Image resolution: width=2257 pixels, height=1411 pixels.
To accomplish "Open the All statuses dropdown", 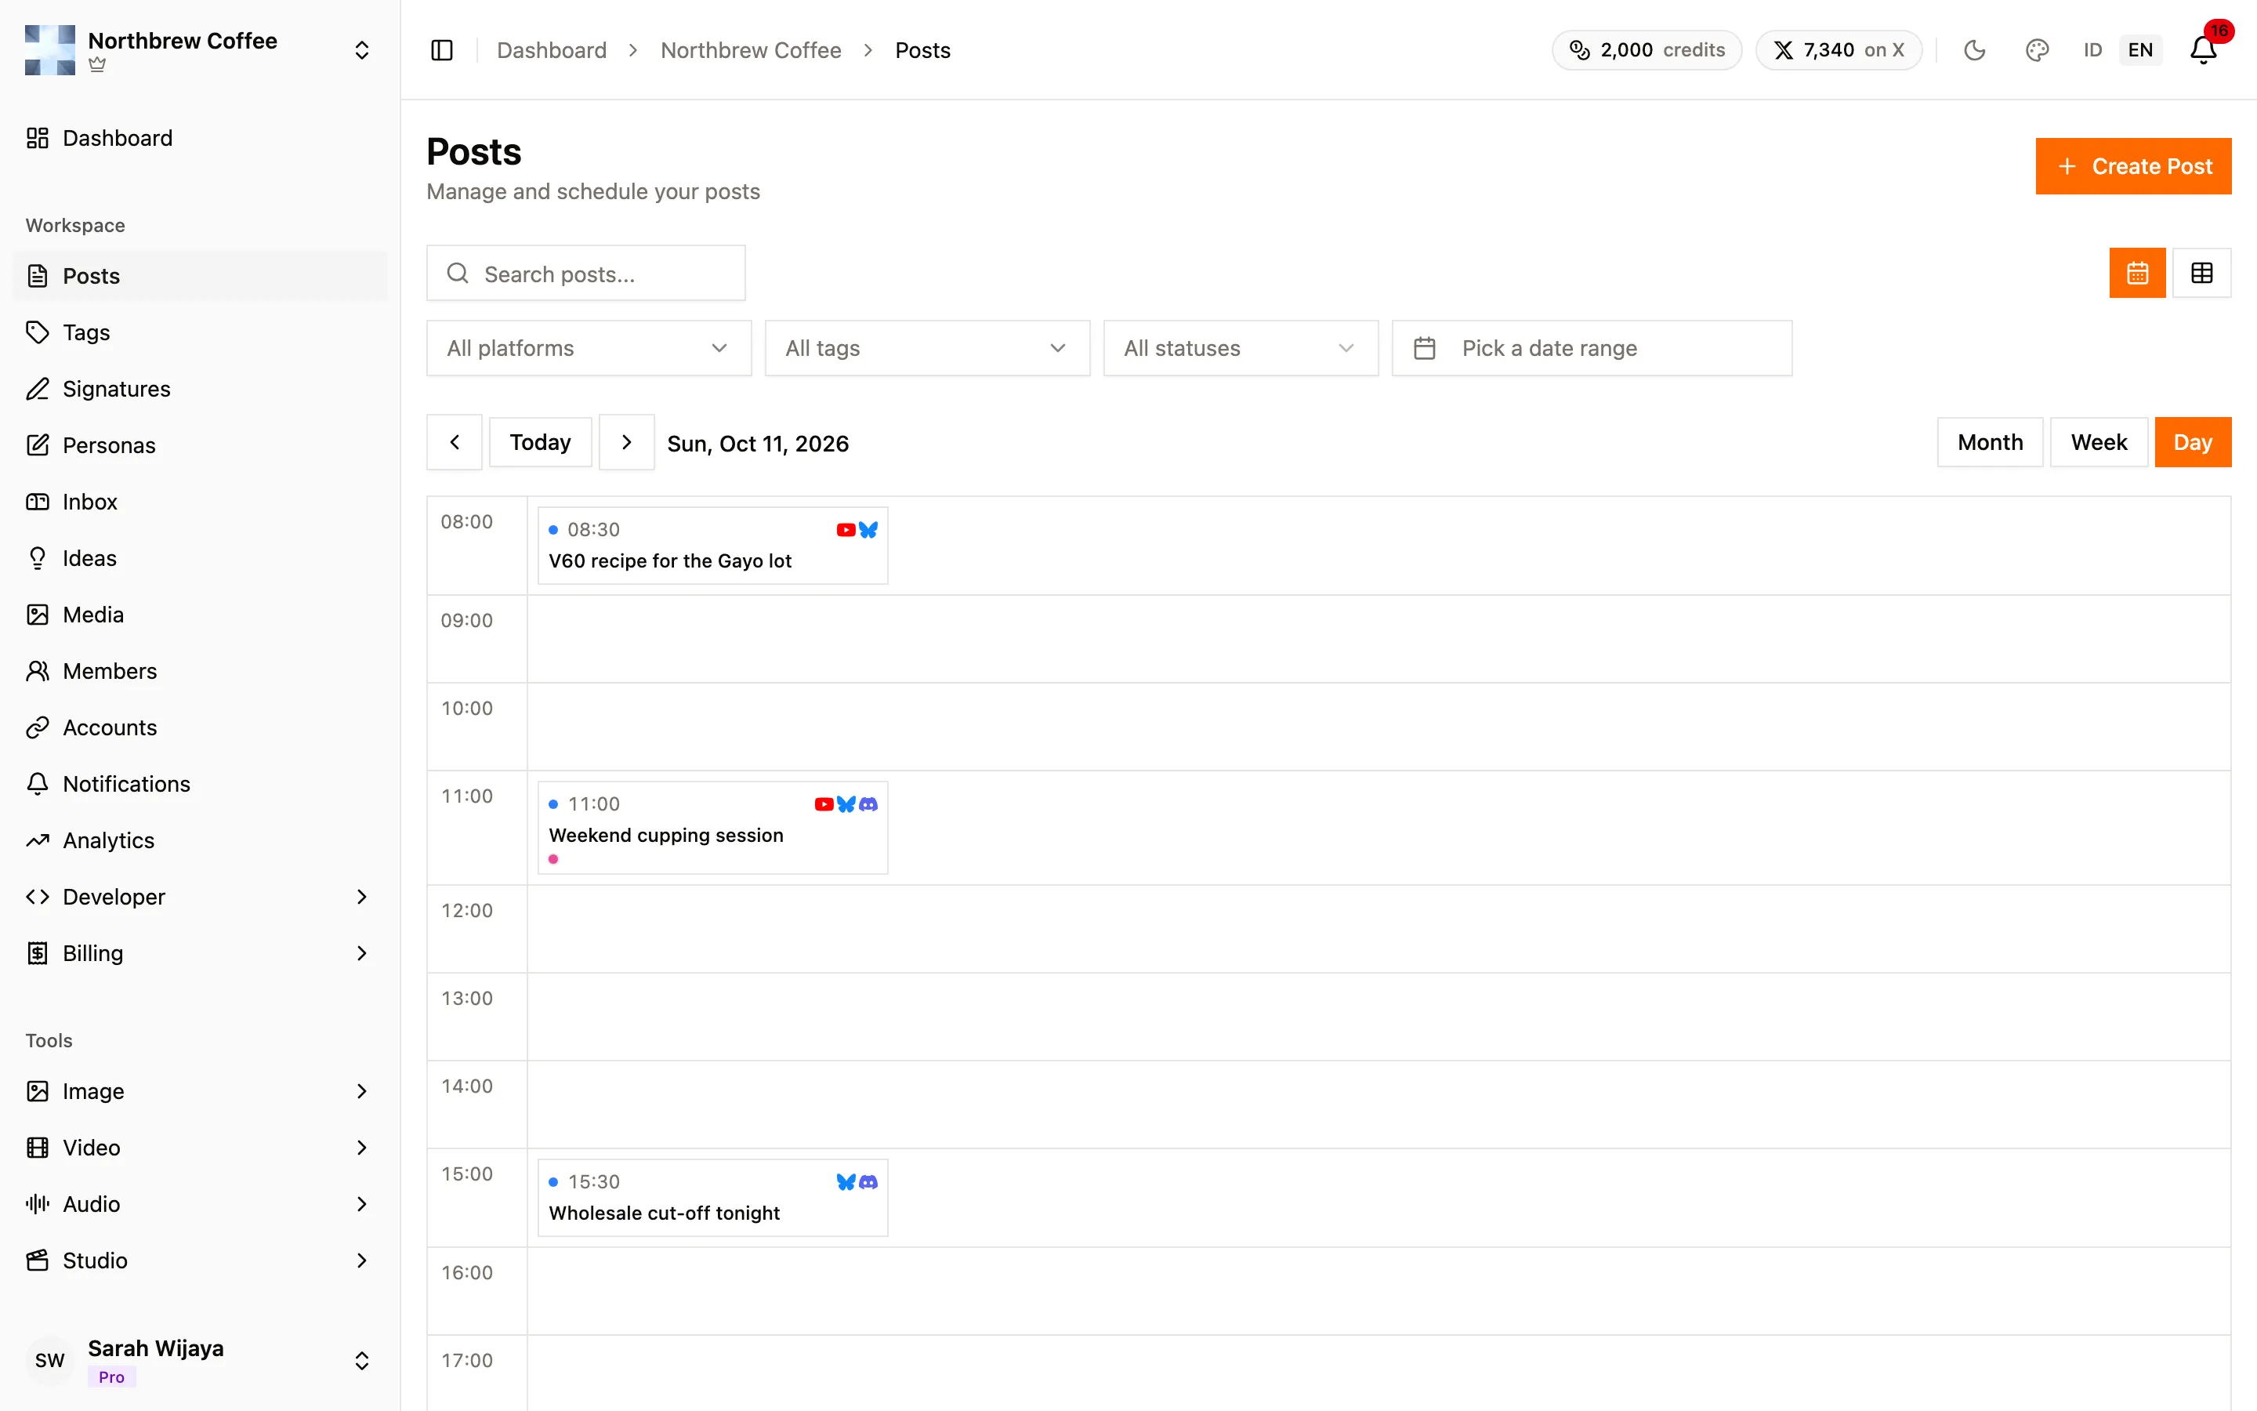I will [1241, 348].
